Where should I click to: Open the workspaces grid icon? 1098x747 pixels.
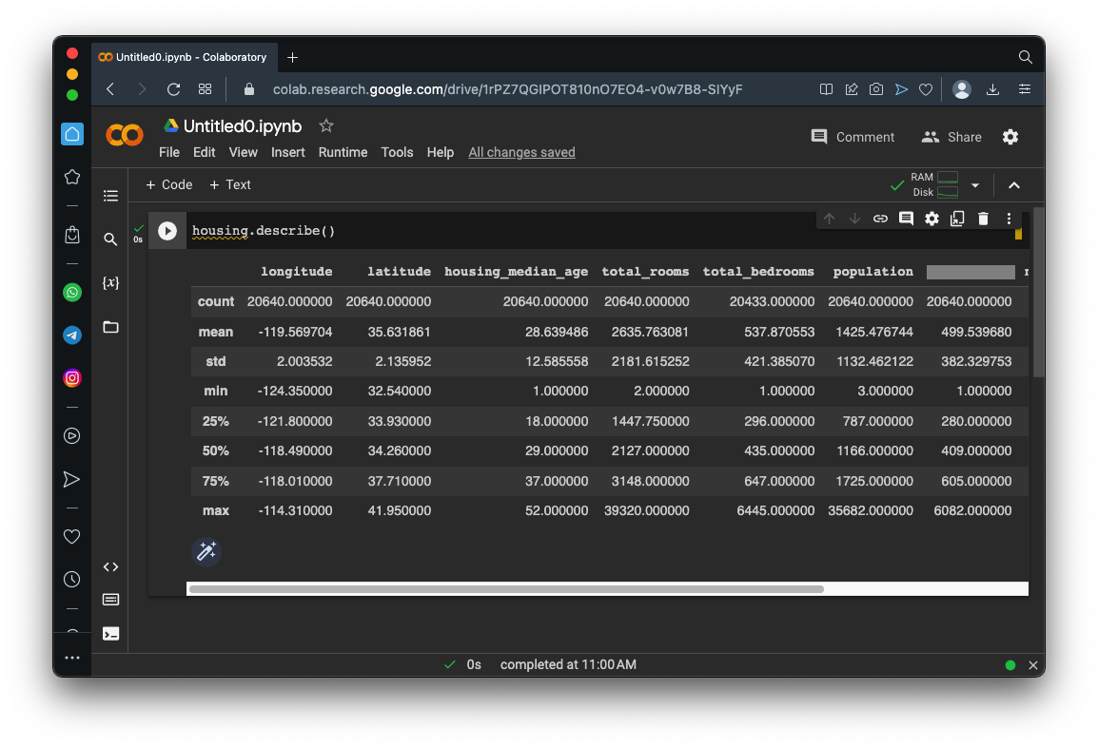coord(206,89)
